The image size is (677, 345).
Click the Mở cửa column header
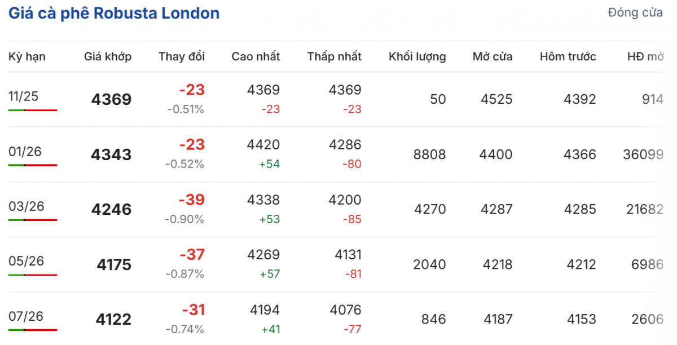point(493,56)
